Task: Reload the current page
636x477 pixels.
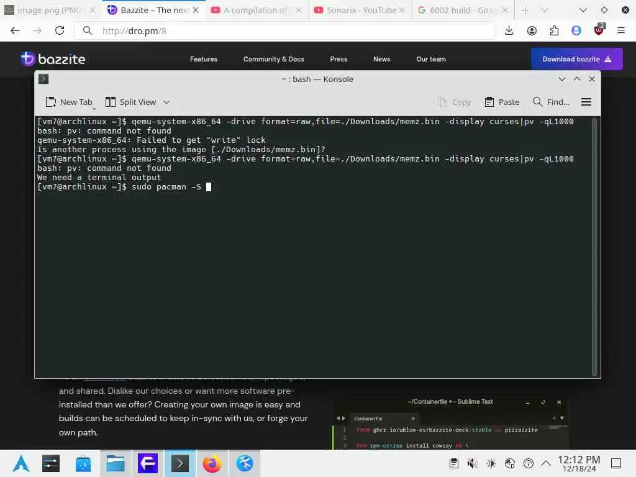Action: 60,31
